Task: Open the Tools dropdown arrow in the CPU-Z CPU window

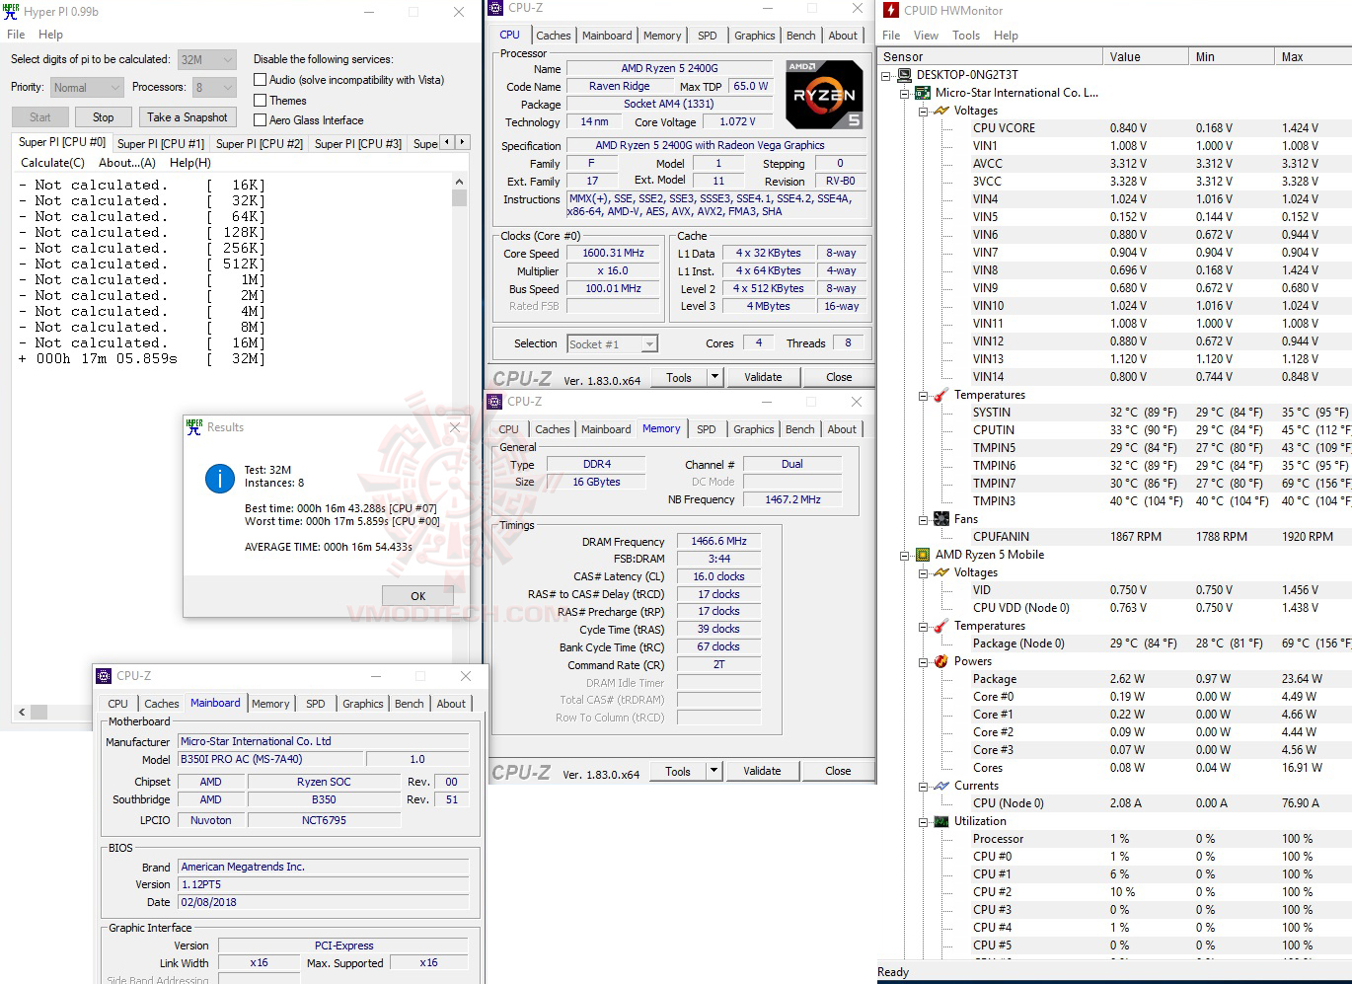Action: (x=715, y=377)
